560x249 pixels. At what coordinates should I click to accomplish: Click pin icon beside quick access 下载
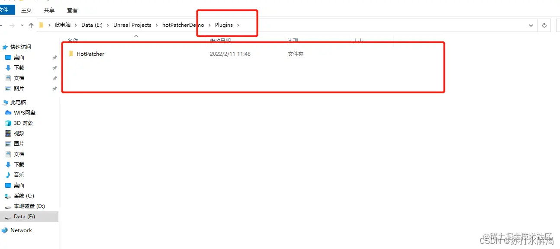55,68
